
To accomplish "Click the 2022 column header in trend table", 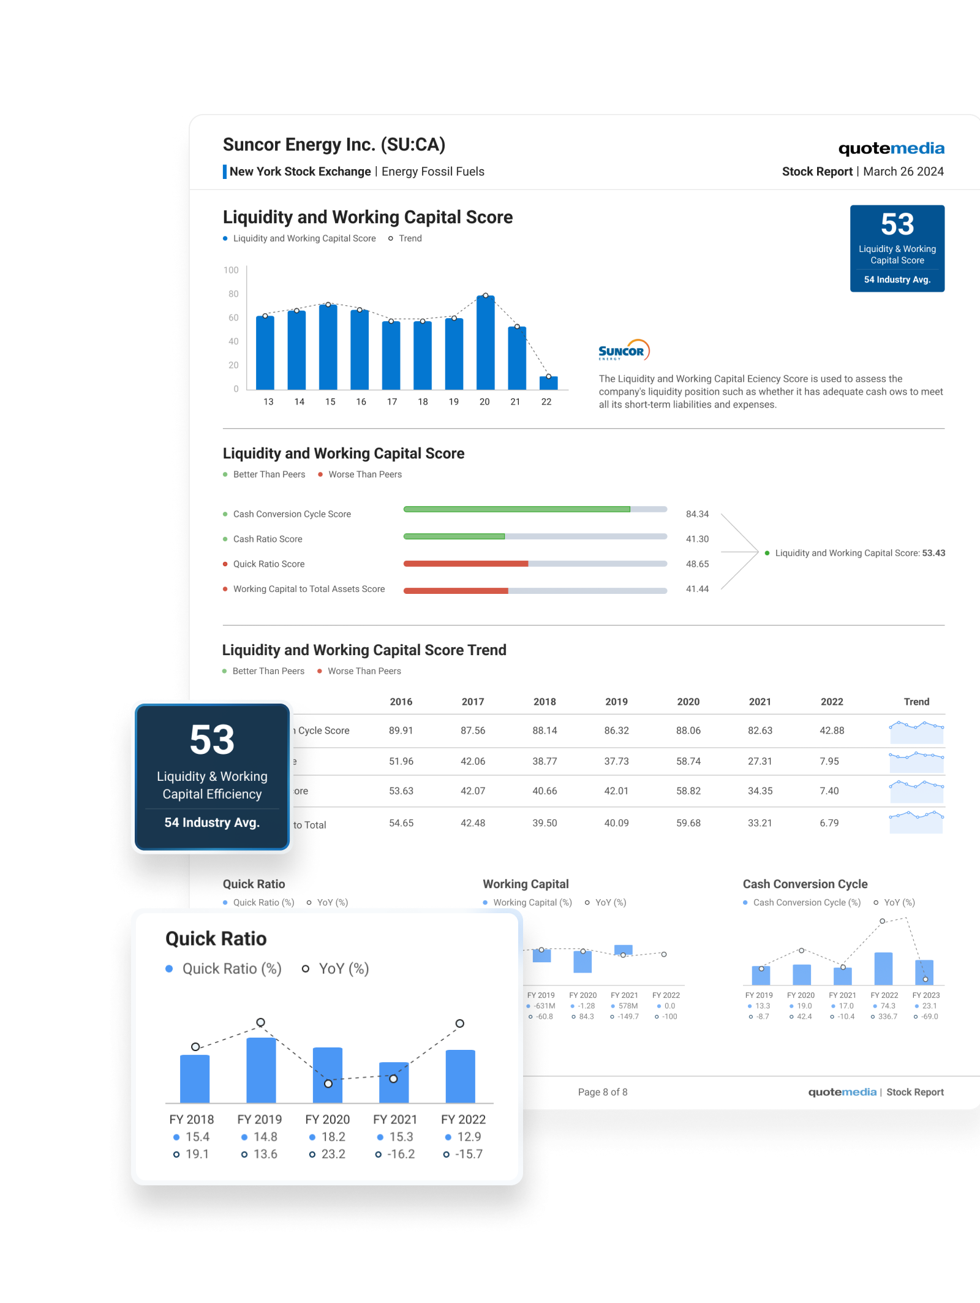I will pos(831,702).
